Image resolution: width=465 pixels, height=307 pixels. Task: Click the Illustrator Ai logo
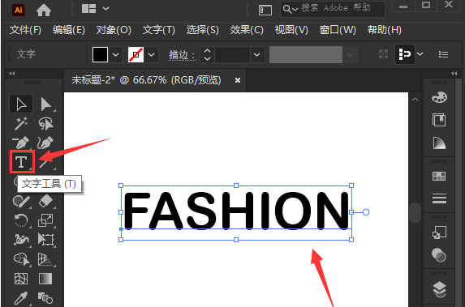19,10
